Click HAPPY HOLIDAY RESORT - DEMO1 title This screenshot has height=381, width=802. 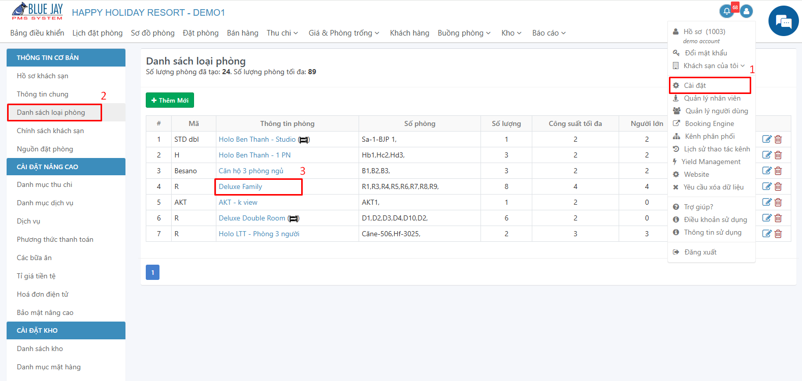[x=148, y=12]
